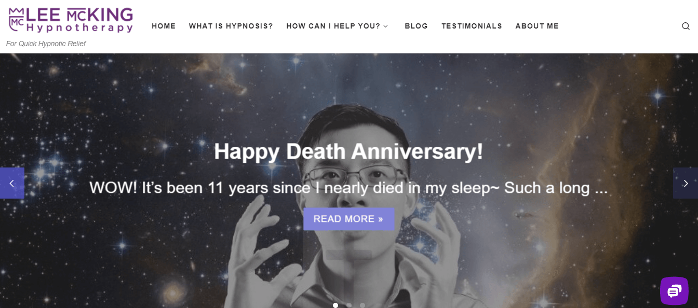This screenshot has width=698, height=308.
Task: Click the 'WOW! It's been 11 years' excerpt
Action: [x=348, y=188]
